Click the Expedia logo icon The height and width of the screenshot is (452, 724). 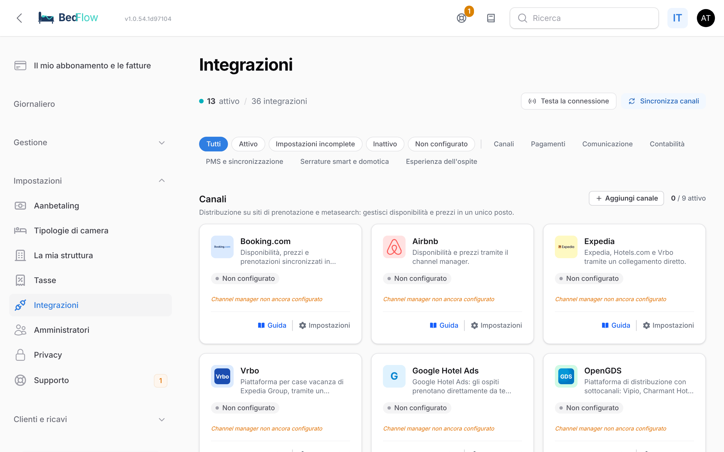(x=566, y=247)
